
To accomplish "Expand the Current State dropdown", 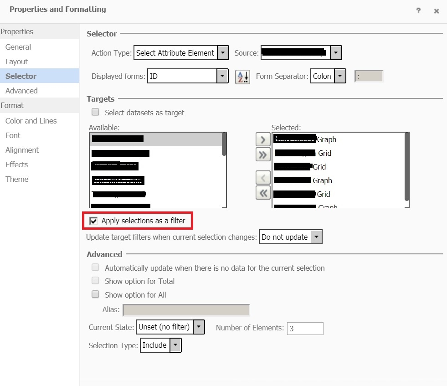I will [x=199, y=327].
